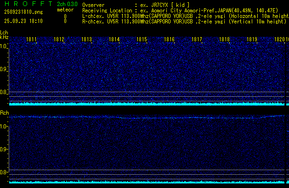Select the 25.09.23 18:10 timestamp
The width and height of the screenshot is (289, 188).
point(23,21)
